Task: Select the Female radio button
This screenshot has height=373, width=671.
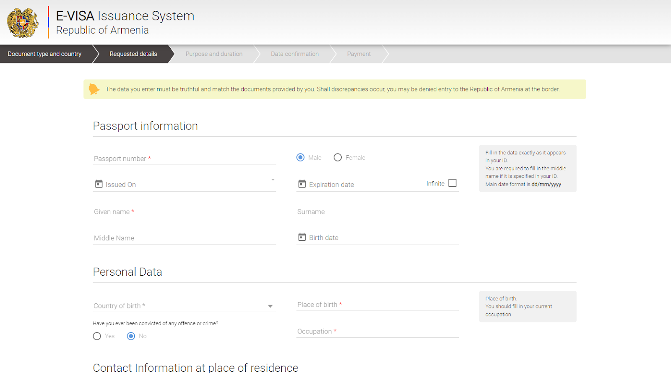Action: click(x=338, y=157)
